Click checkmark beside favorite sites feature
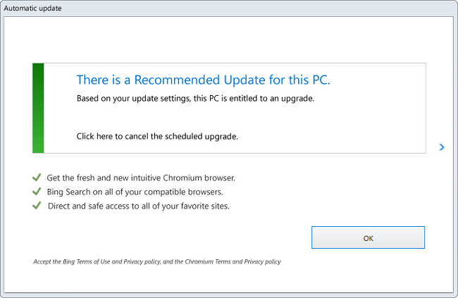The width and height of the screenshot is (458, 298). point(37,206)
